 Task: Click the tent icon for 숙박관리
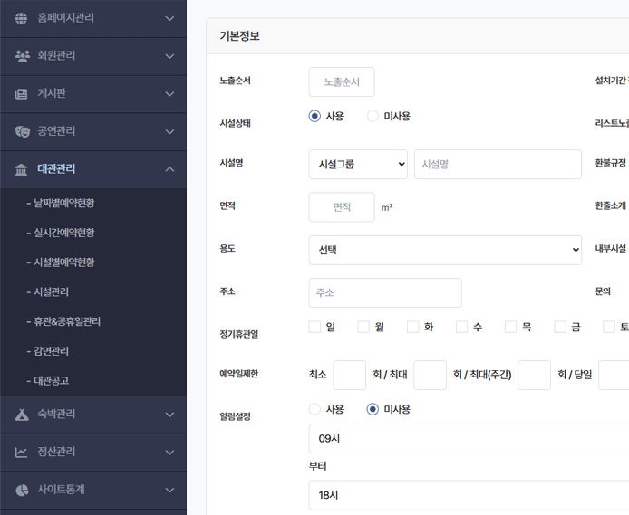point(22,415)
